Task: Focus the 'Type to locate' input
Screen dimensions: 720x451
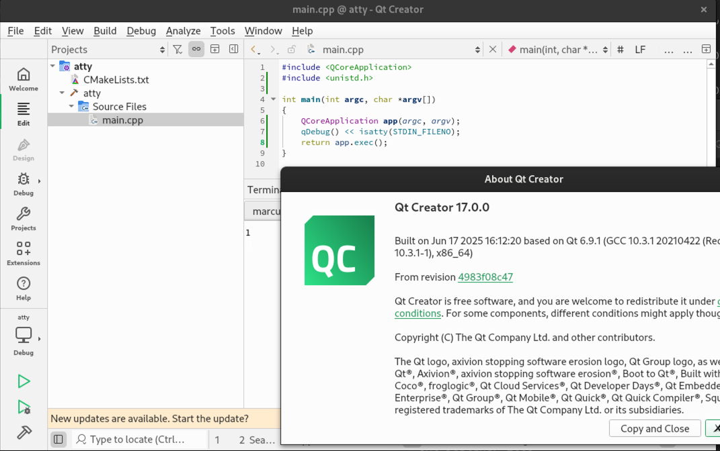Action: pos(138,440)
